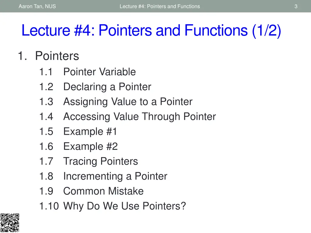This screenshot has width=311, height=233.
Task: Click the header text Lecture #4: Pointers and Functions
Action: (160, 6)
